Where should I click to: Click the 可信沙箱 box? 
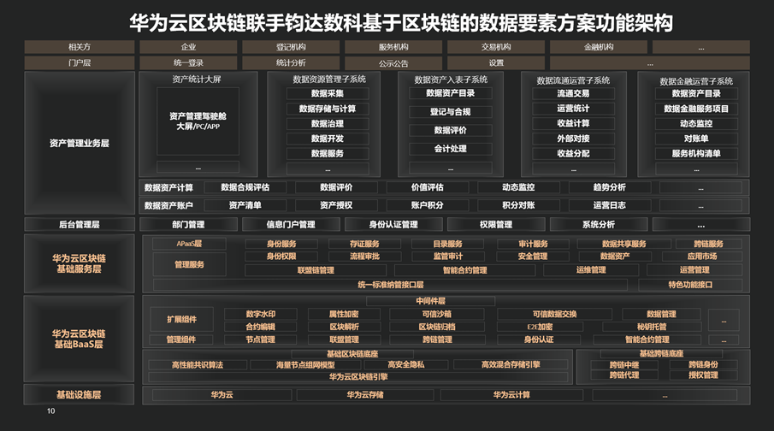[x=437, y=314]
